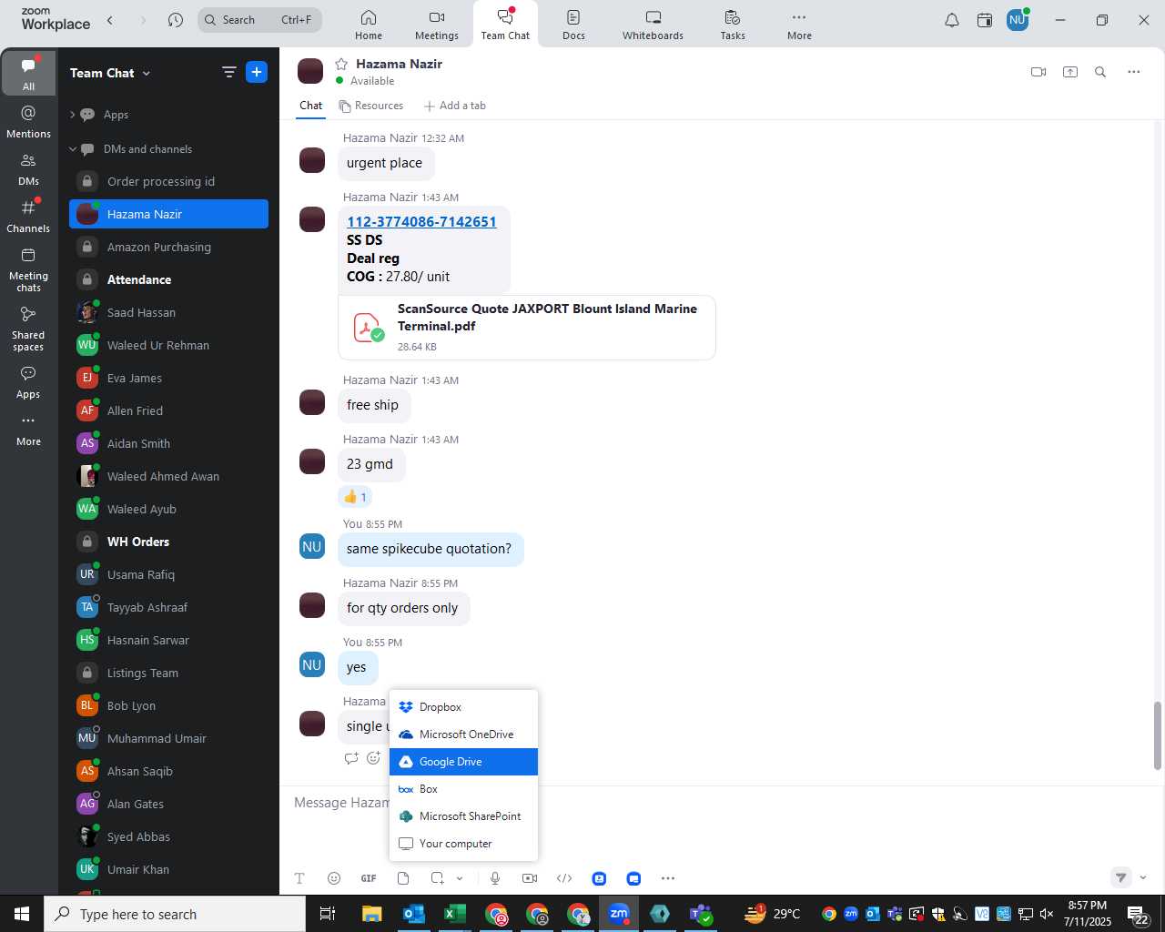Open chat with Eva James
The height and width of the screenshot is (932, 1165).
point(168,378)
